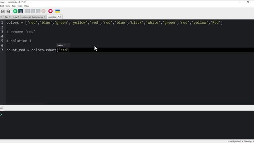Click 'black' string in the colors list
Image resolution: width=254 pixels, height=143 pixels.
tap(136, 23)
